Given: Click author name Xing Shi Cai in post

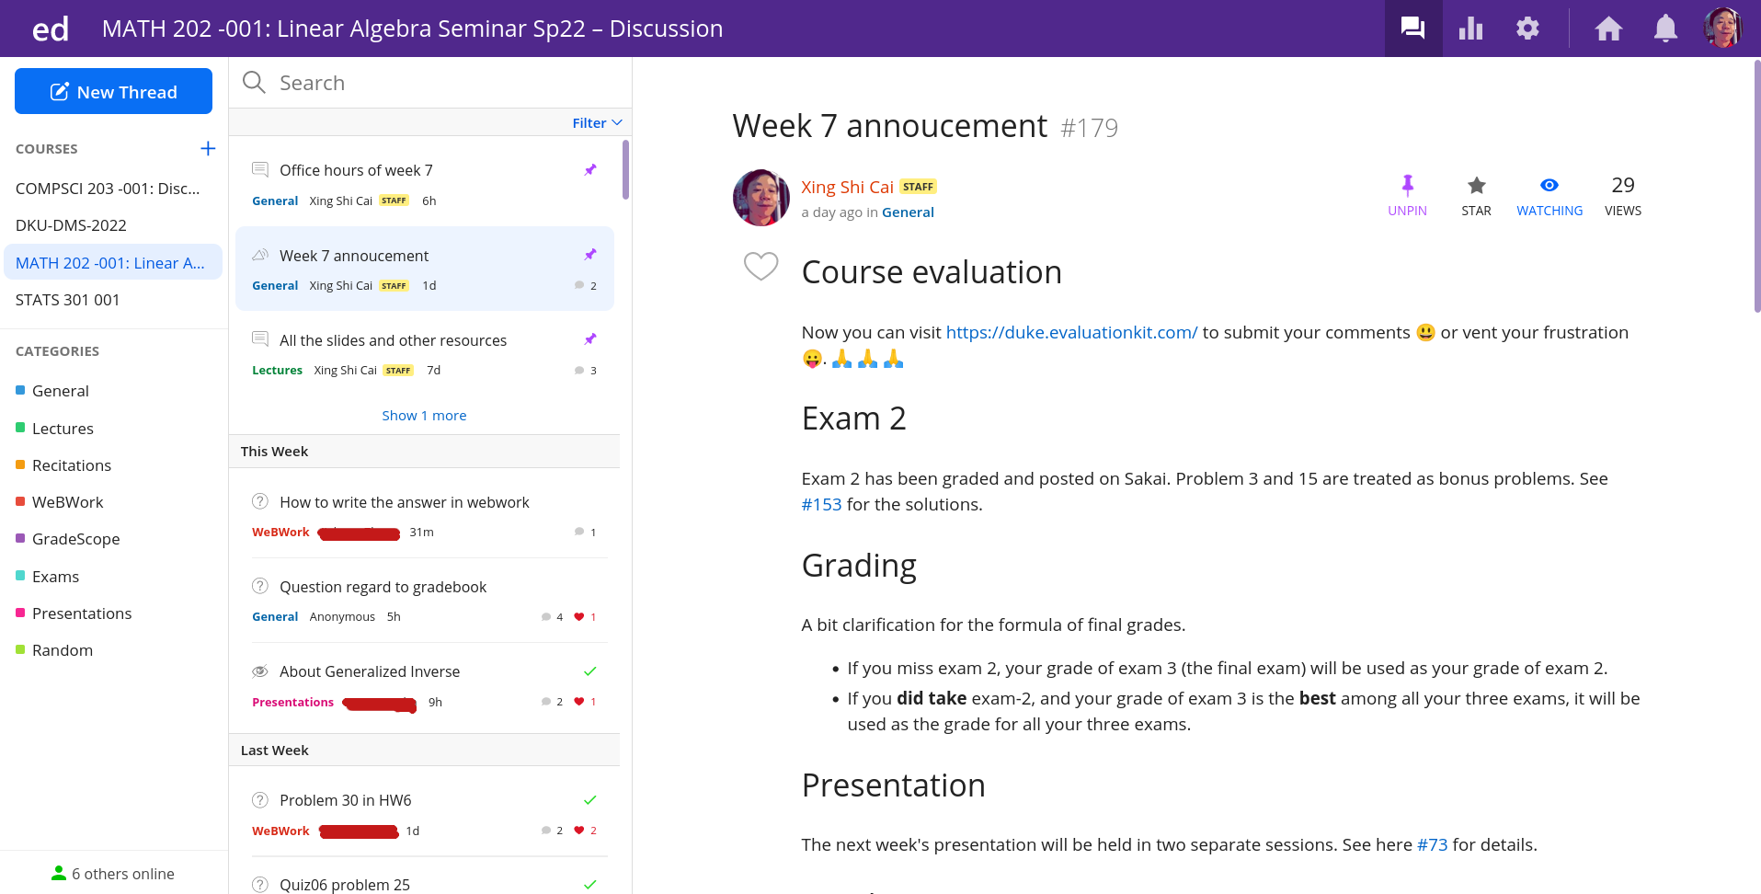Looking at the screenshot, I should 847,187.
